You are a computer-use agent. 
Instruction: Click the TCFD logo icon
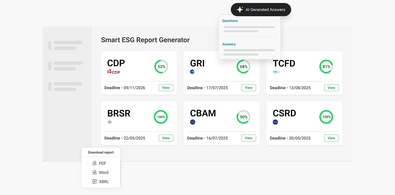tap(276, 72)
